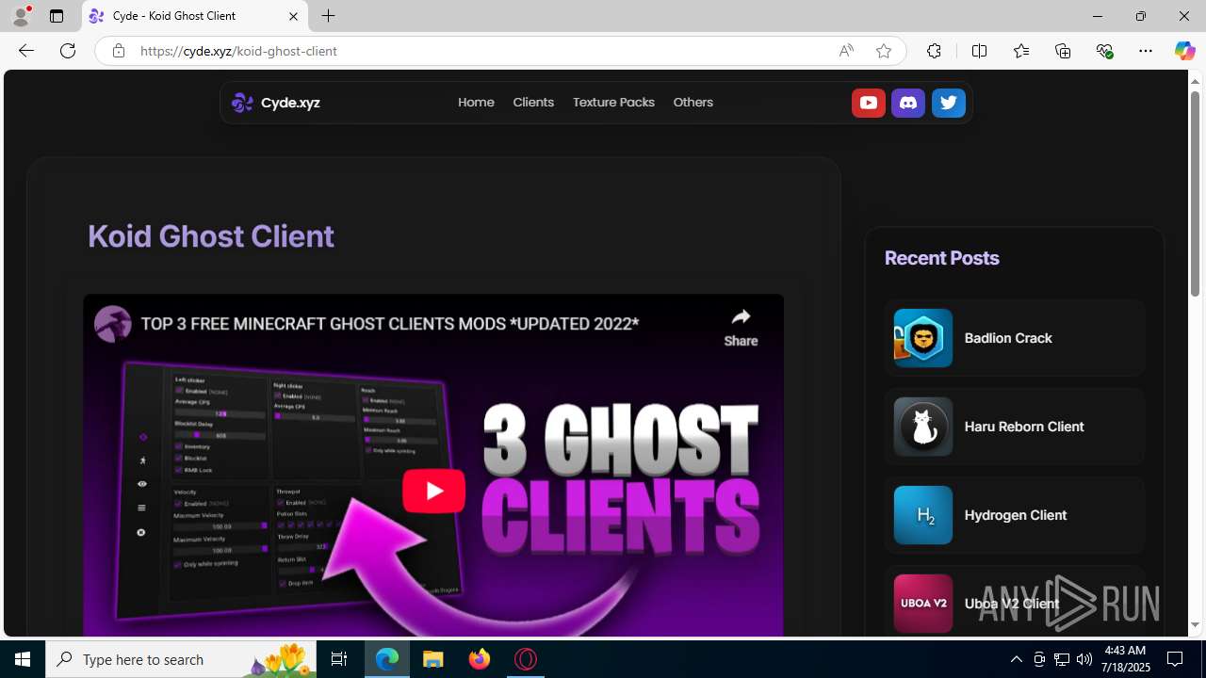The width and height of the screenshot is (1206, 678).
Task: Open the browser profile icon
Action: click(x=21, y=16)
